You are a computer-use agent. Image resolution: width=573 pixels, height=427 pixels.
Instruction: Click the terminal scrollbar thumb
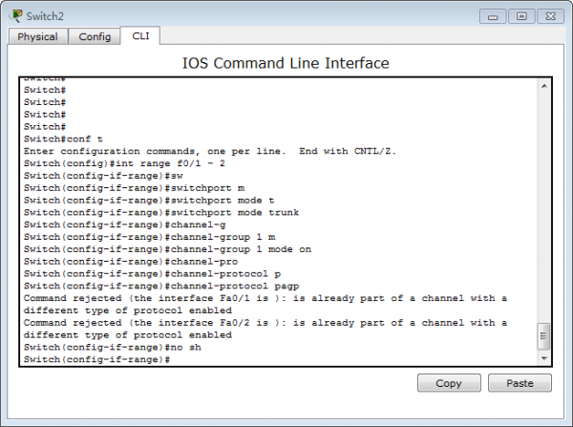543,336
